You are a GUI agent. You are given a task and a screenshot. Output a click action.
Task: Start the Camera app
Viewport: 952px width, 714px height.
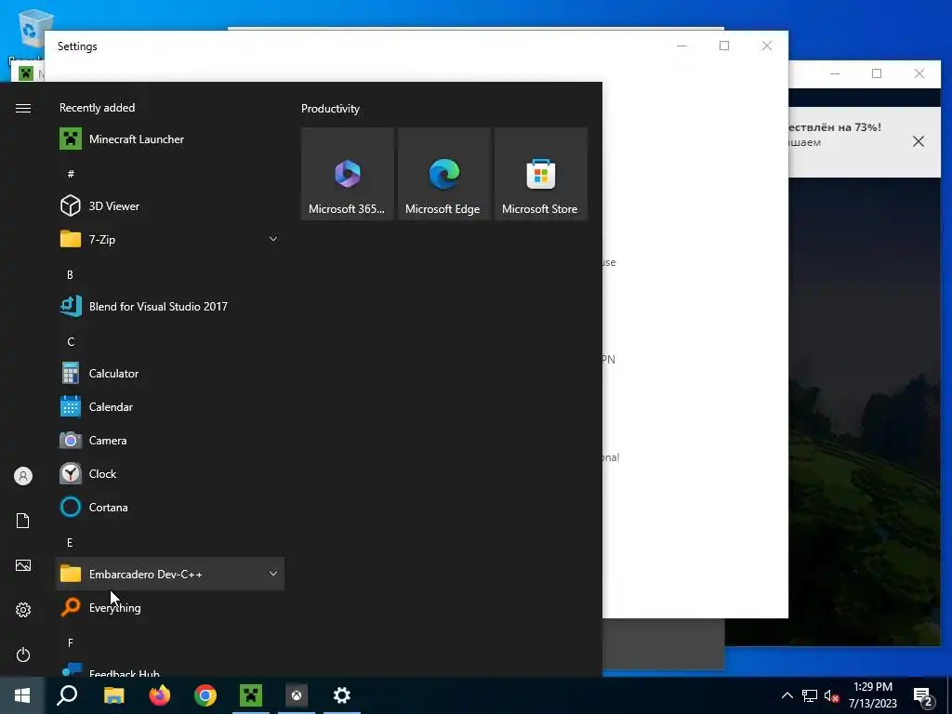pos(170,440)
